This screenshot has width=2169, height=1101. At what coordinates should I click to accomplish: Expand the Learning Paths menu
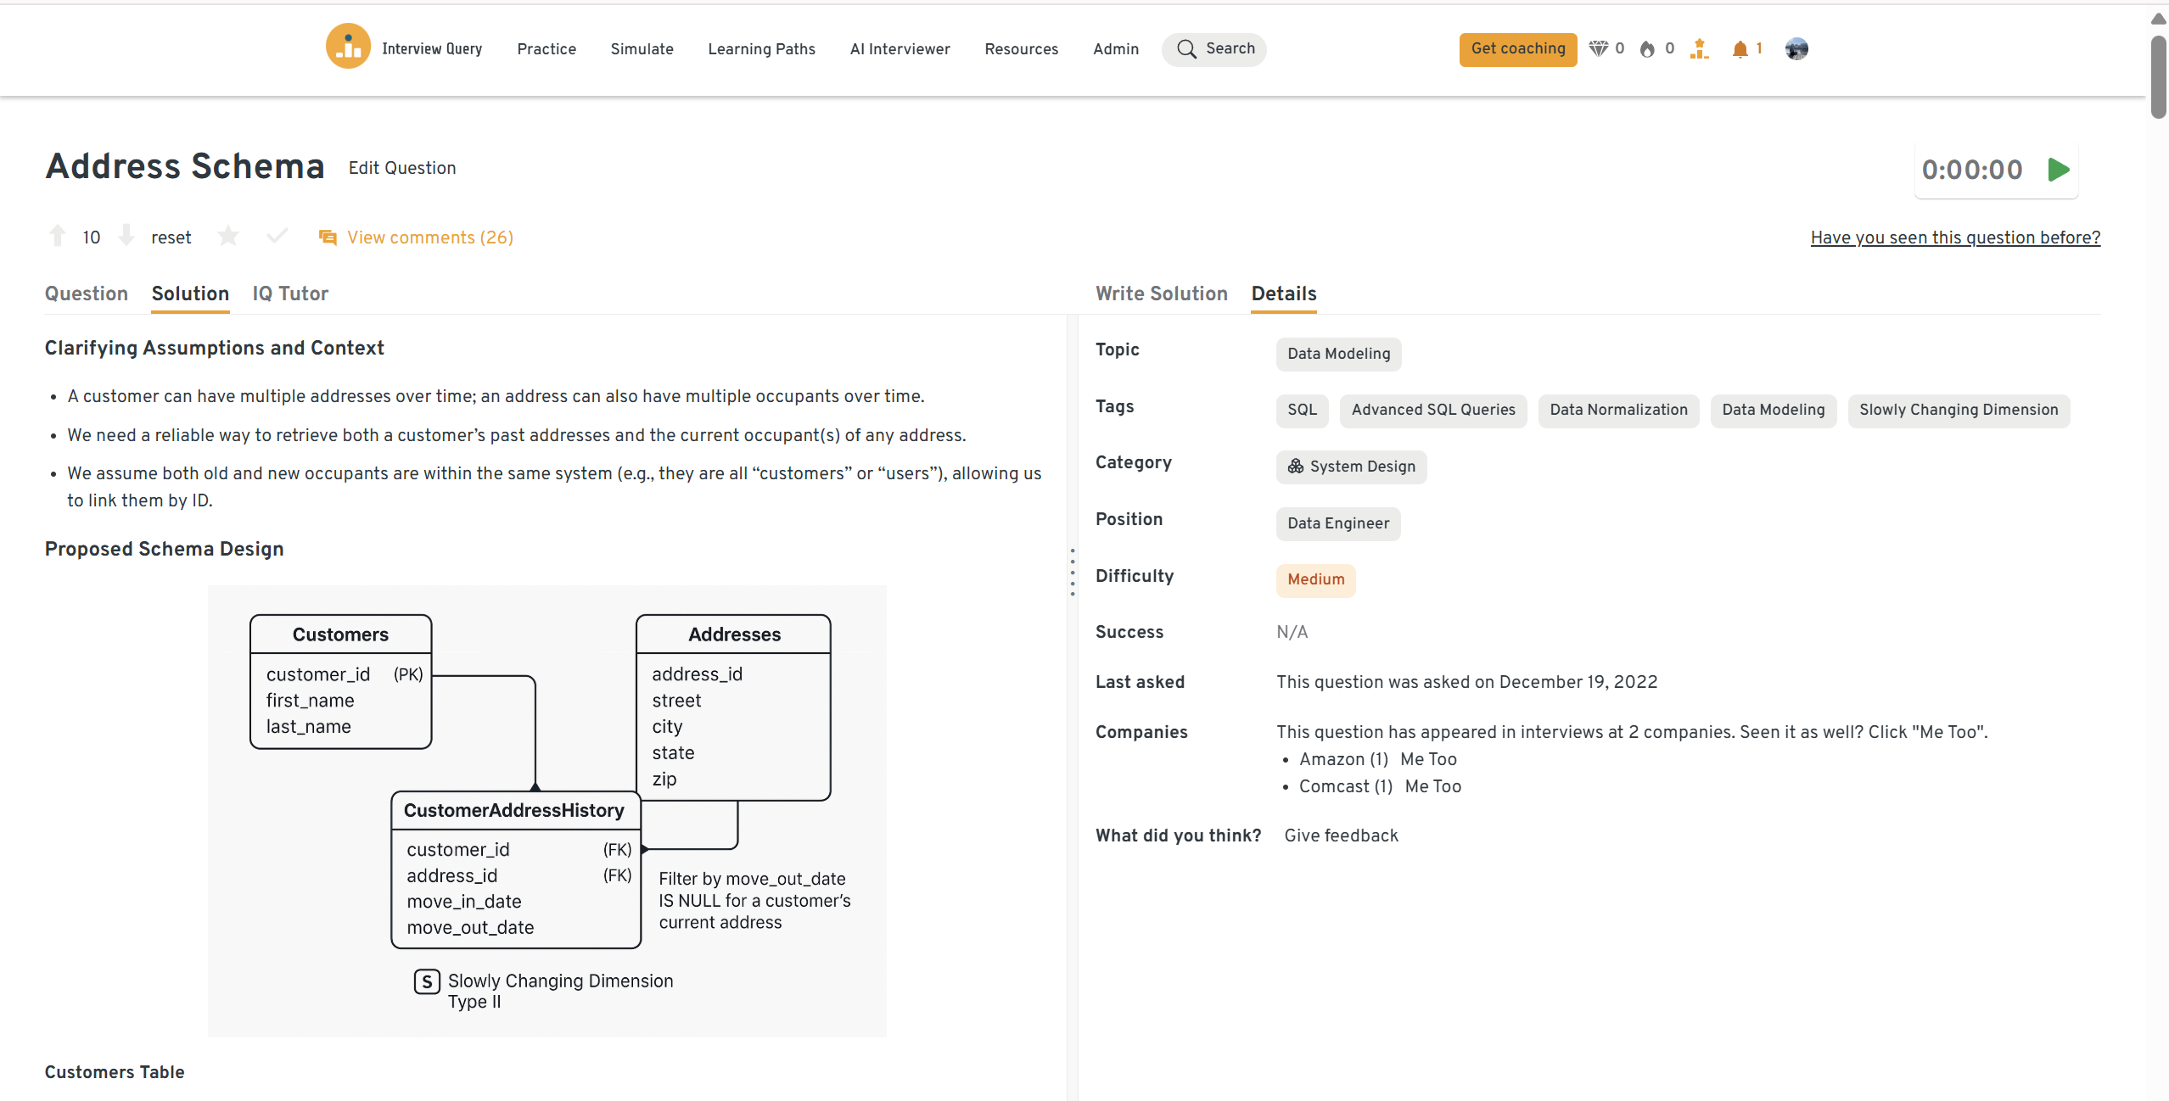761,48
